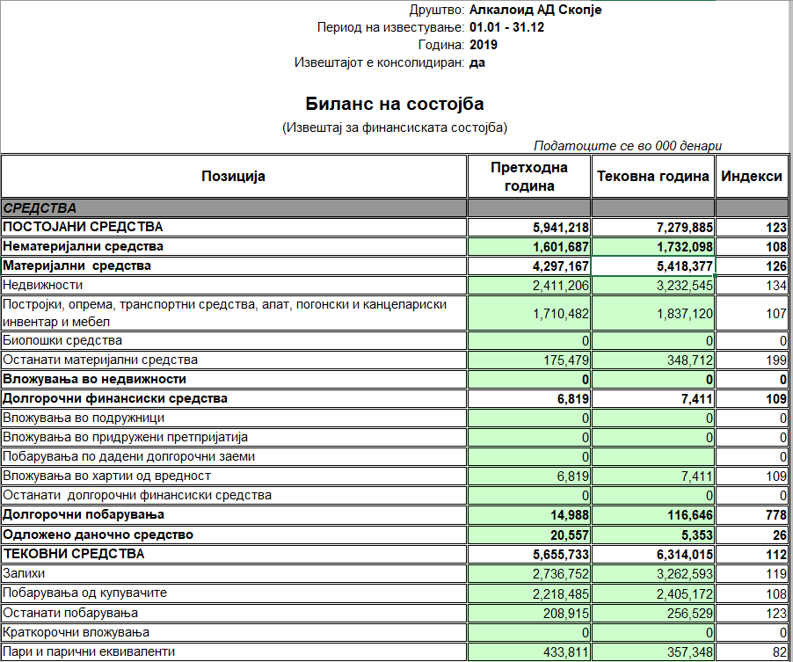The height and width of the screenshot is (662, 793).
Task: Select current year value for Залихи
Action: (652, 574)
